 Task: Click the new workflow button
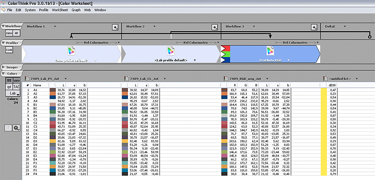[x=9, y=33]
